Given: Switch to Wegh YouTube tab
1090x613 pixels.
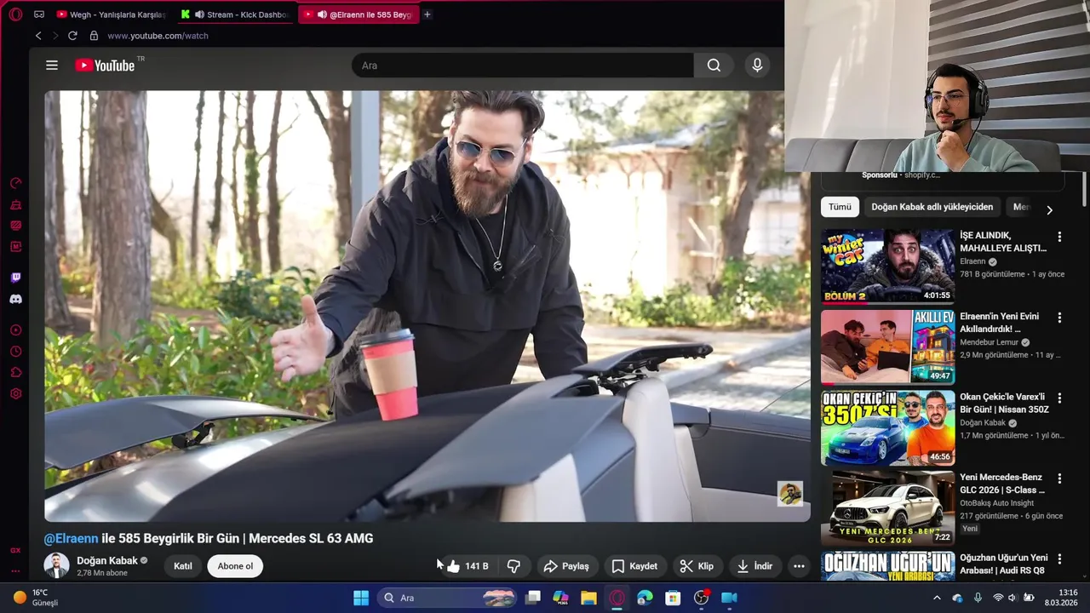Looking at the screenshot, I should coord(110,14).
